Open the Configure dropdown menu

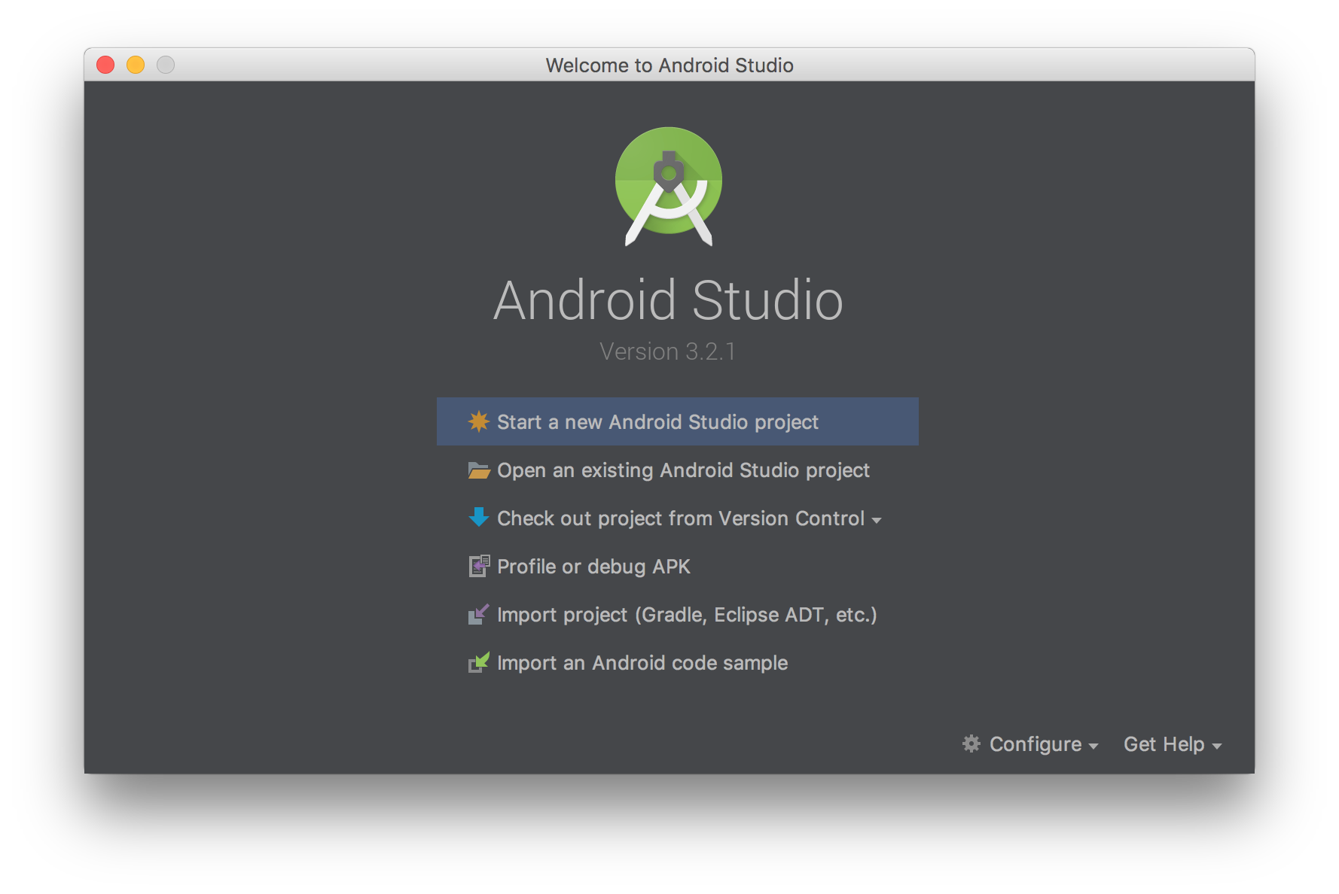pyautogui.click(x=1030, y=744)
